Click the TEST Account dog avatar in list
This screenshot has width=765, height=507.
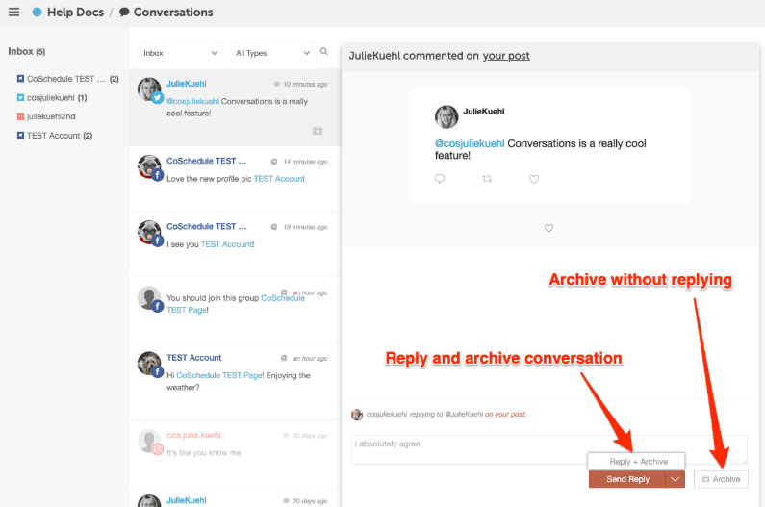149,364
